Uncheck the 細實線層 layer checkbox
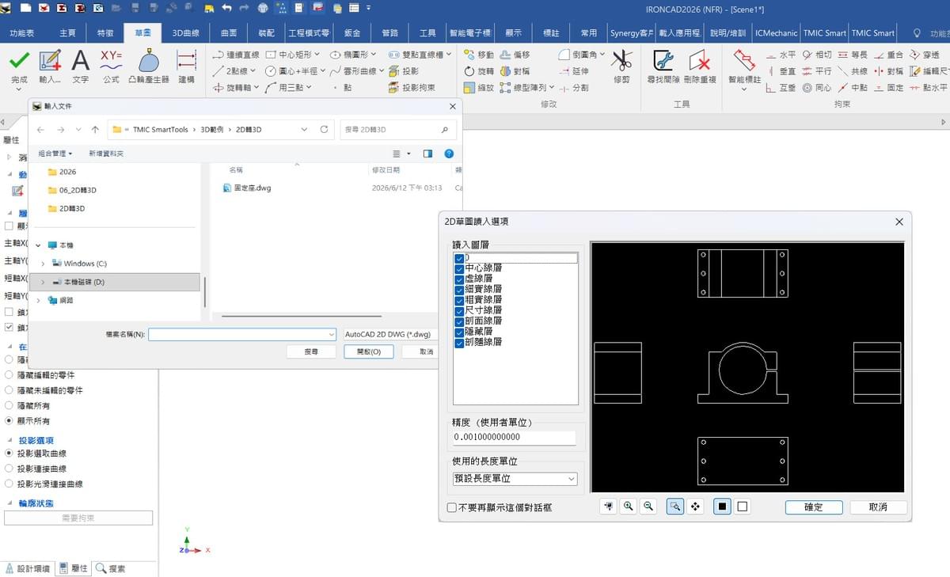This screenshot has height=577, width=950. coord(459,290)
